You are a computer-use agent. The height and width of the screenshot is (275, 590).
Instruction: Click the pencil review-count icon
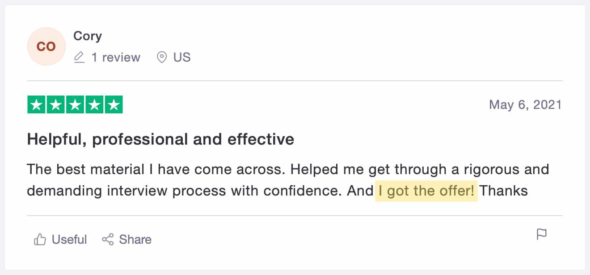tap(79, 58)
